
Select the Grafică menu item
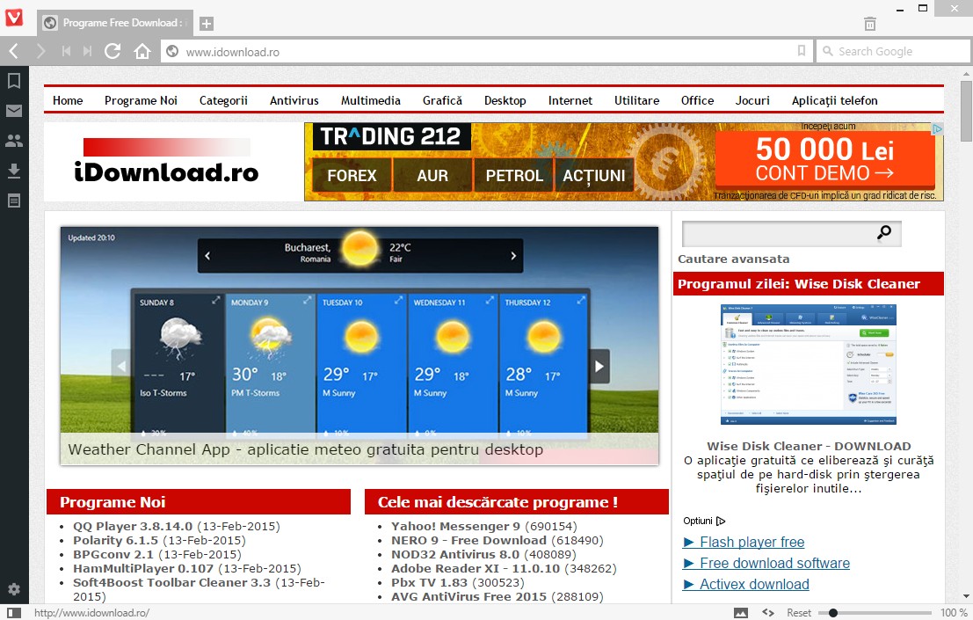442,100
